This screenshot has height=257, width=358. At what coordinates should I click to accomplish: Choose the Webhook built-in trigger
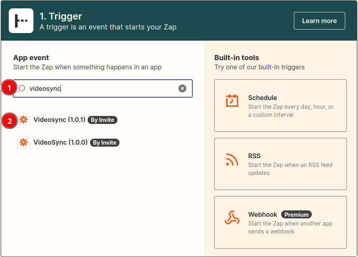(280, 222)
